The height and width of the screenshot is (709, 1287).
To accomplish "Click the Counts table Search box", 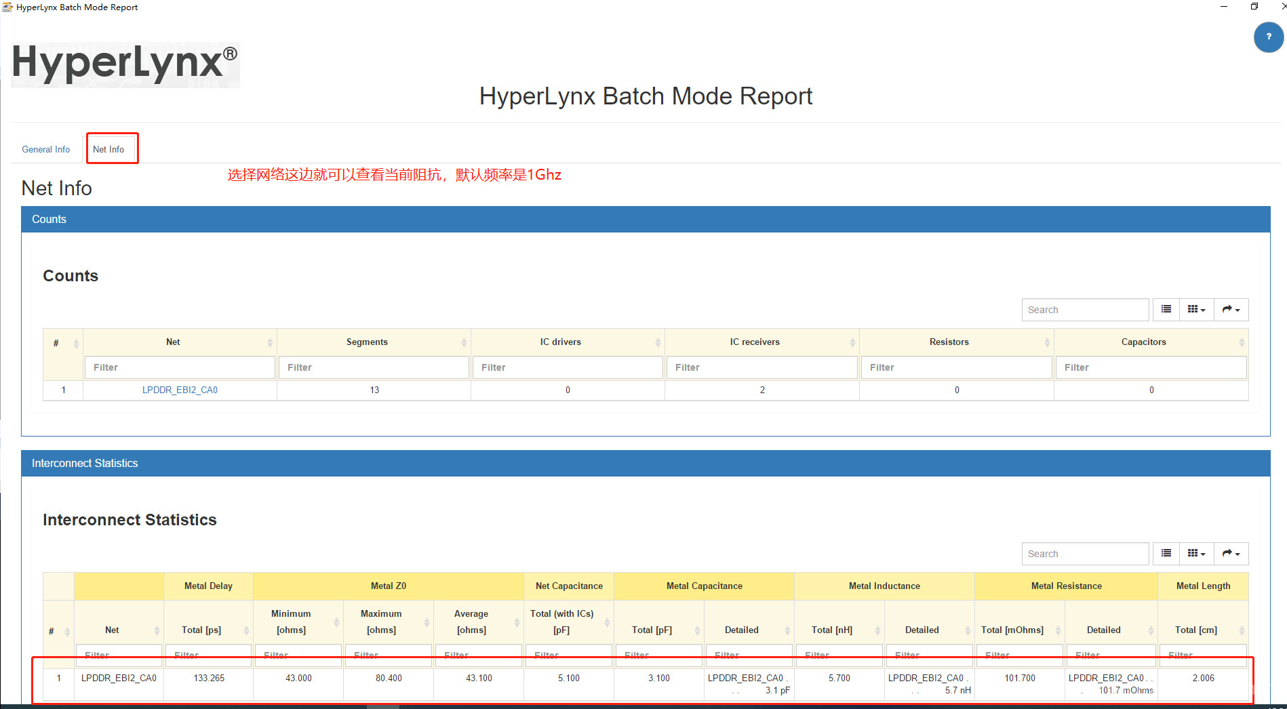I will point(1085,310).
